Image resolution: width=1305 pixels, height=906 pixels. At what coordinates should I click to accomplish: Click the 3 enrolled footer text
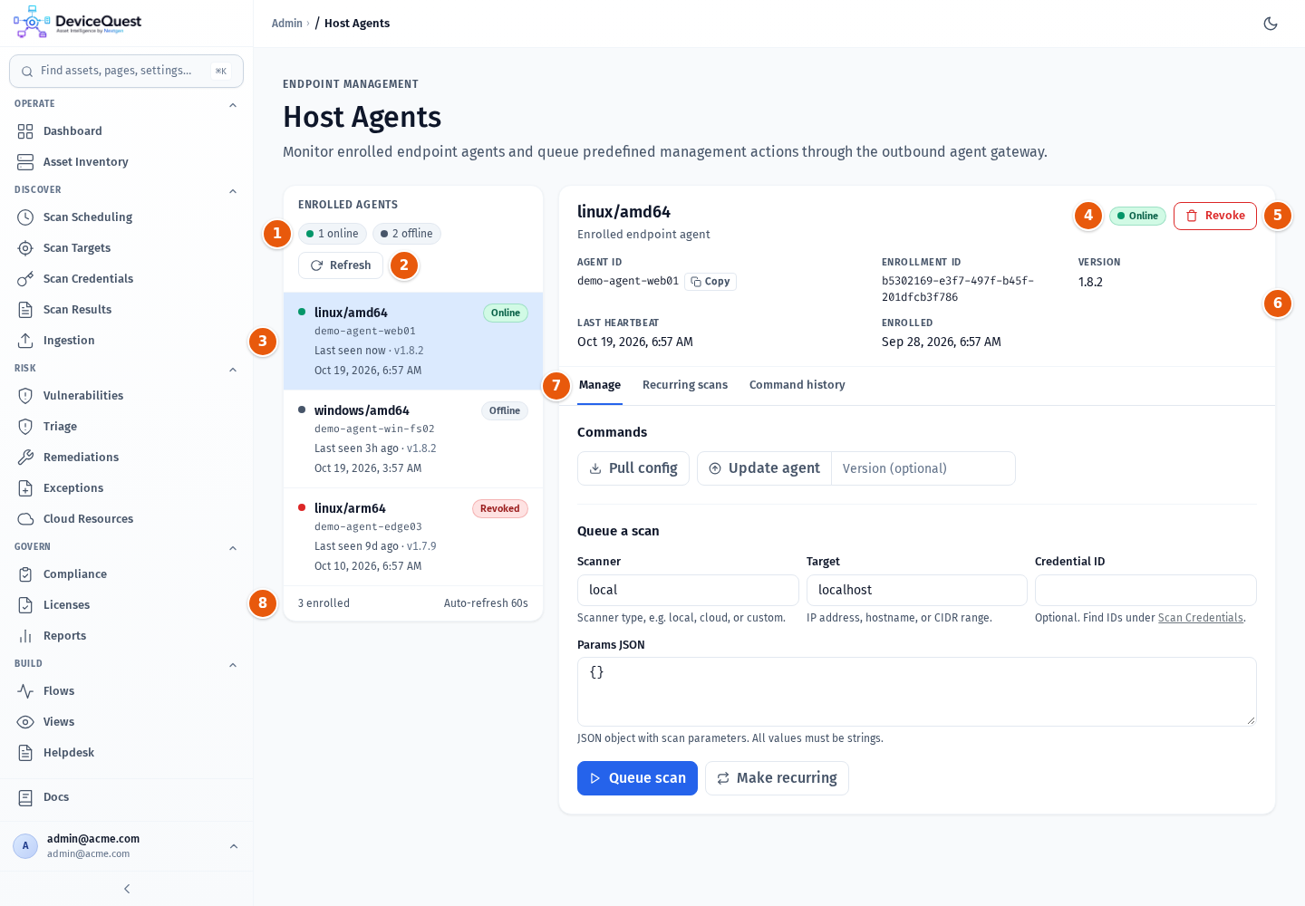[324, 603]
